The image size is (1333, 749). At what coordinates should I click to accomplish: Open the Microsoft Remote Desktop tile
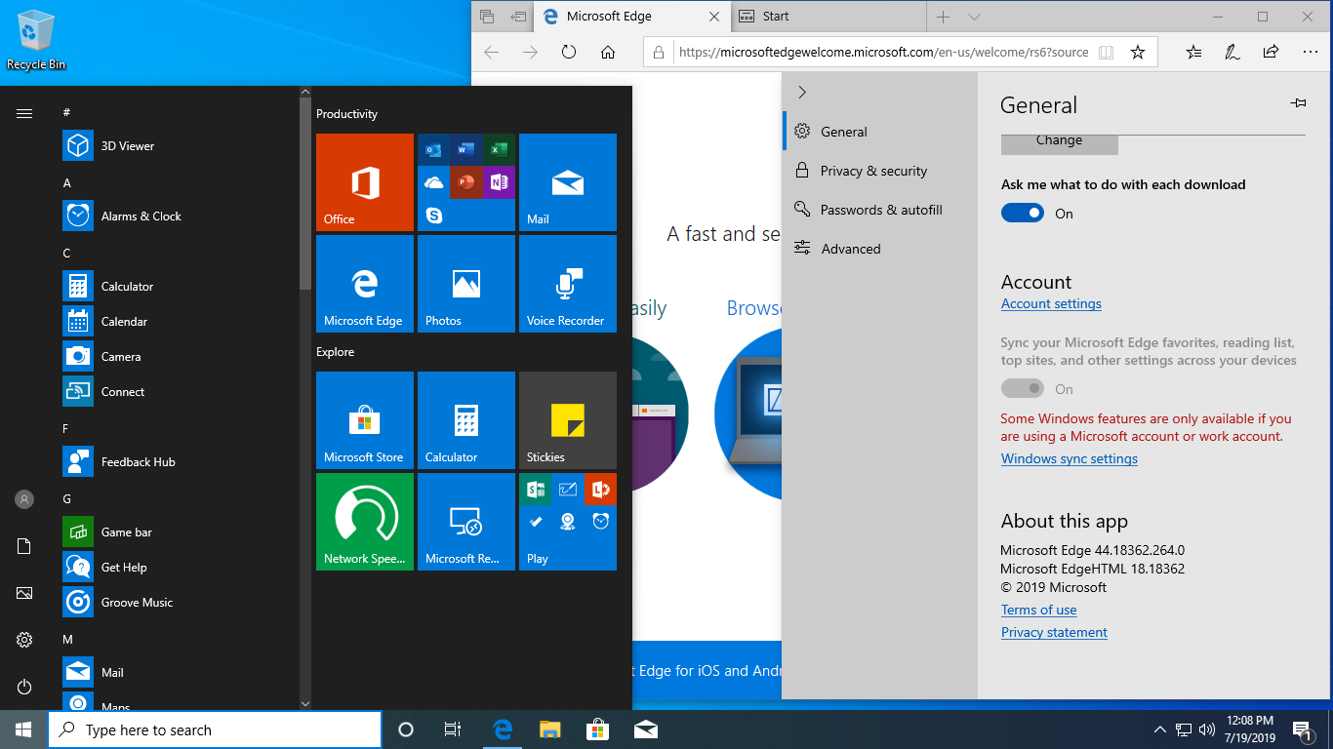click(x=466, y=522)
